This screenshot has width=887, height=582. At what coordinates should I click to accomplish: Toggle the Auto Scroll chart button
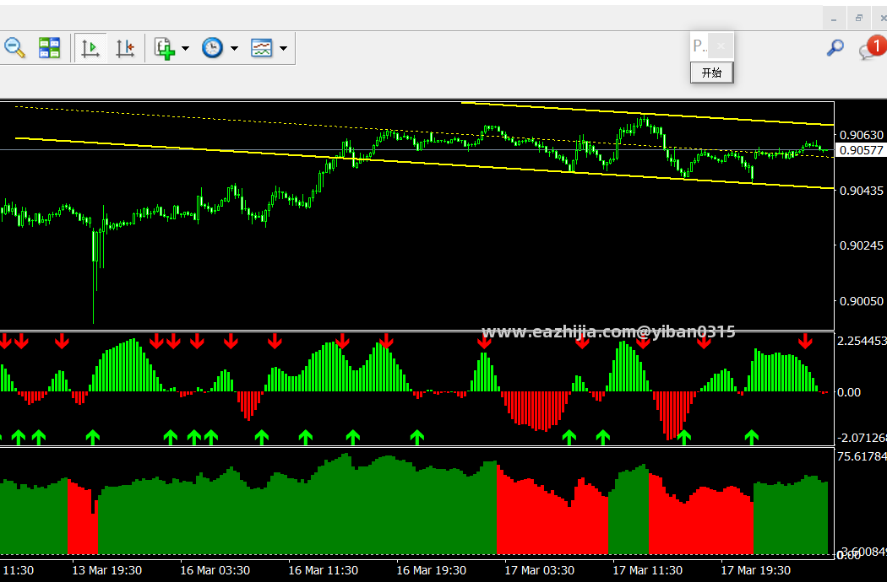[90, 48]
